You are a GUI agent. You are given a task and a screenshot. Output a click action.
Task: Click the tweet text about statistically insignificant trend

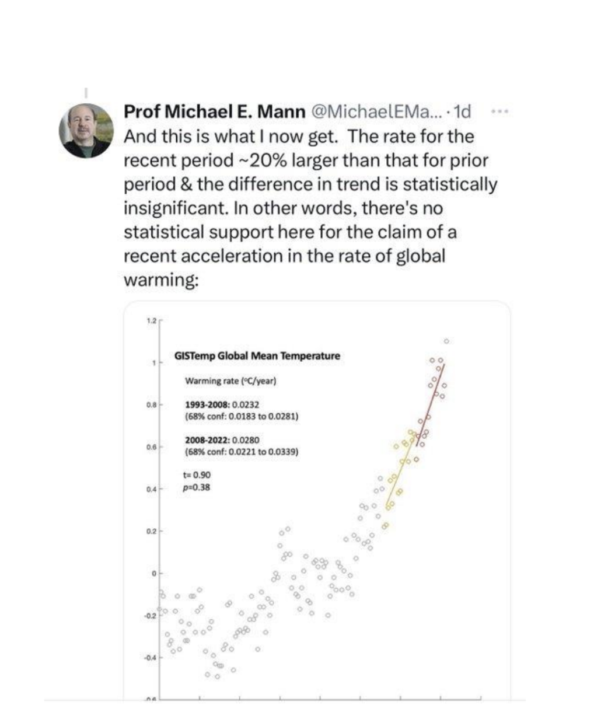click(310, 208)
